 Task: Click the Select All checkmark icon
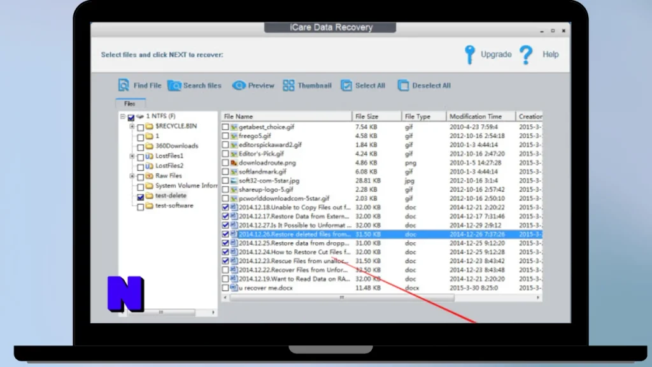[x=346, y=85]
